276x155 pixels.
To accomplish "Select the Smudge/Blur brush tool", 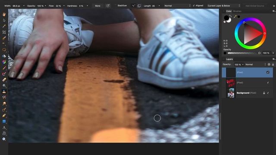I will [4, 103].
